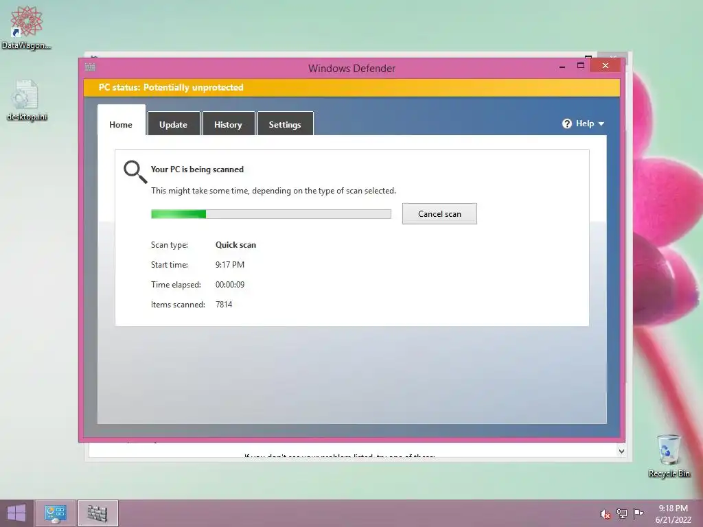Click the magnifying glass scan icon
Image resolution: width=703 pixels, height=527 pixels.
point(135,172)
